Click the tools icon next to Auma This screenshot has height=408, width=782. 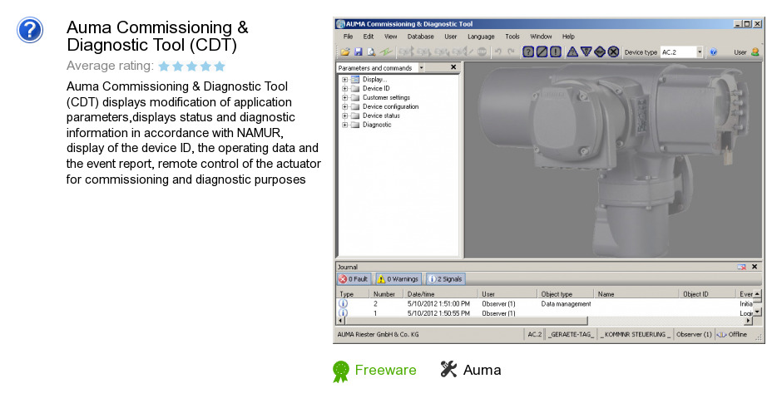point(448,369)
